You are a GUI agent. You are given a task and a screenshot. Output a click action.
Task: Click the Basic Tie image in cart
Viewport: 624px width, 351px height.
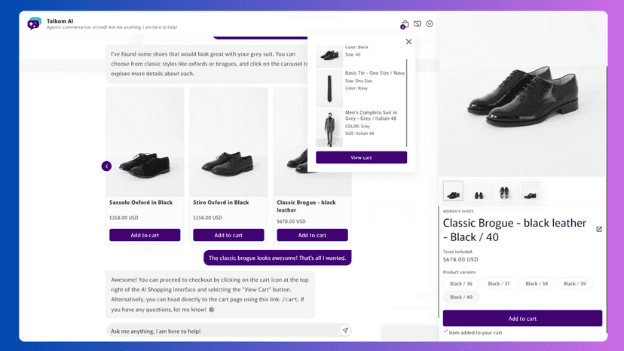pyautogui.click(x=329, y=88)
